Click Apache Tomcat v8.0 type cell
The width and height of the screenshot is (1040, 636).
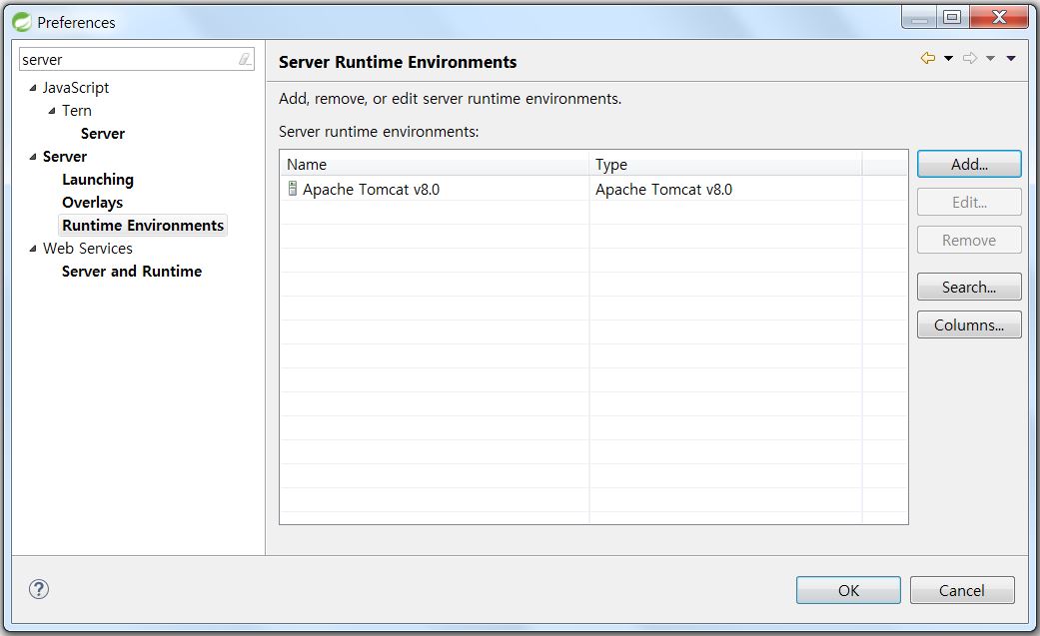pyautogui.click(x=725, y=189)
